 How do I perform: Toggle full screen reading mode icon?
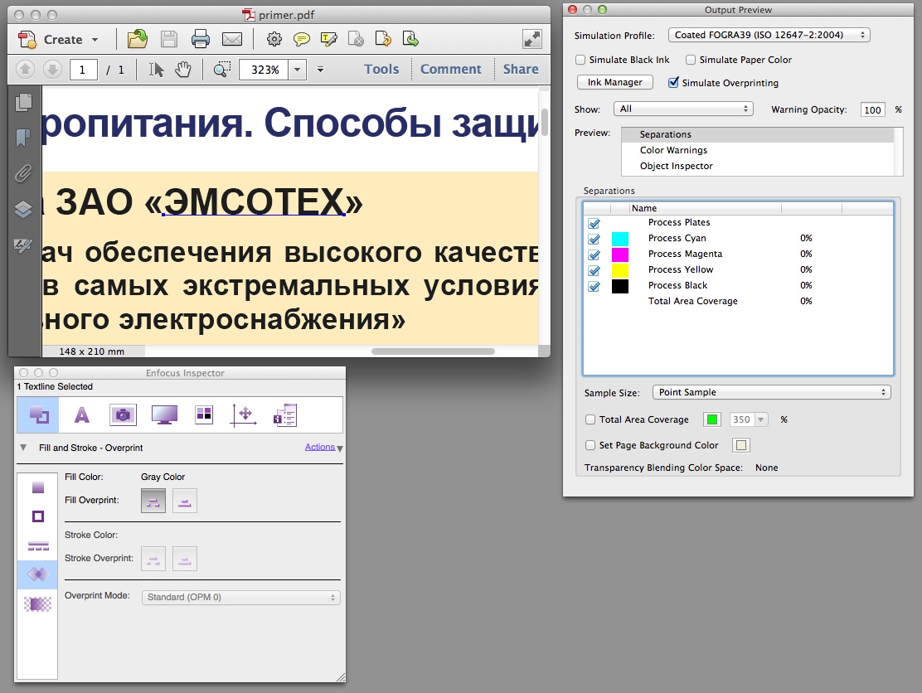click(532, 39)
